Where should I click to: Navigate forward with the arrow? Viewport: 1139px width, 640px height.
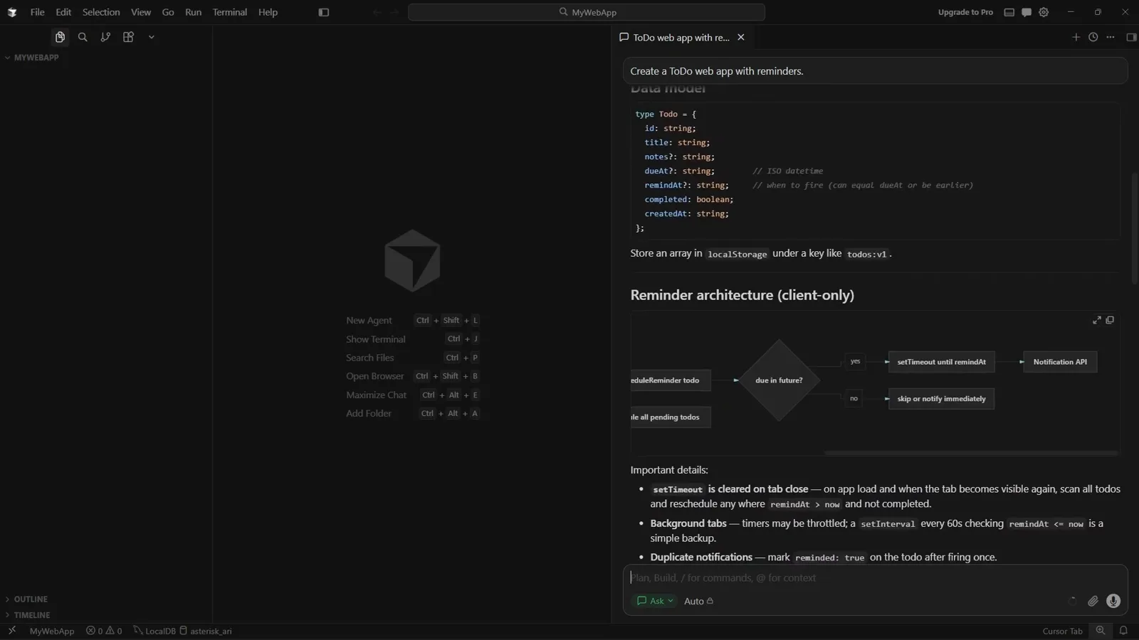tap(394, 12)
